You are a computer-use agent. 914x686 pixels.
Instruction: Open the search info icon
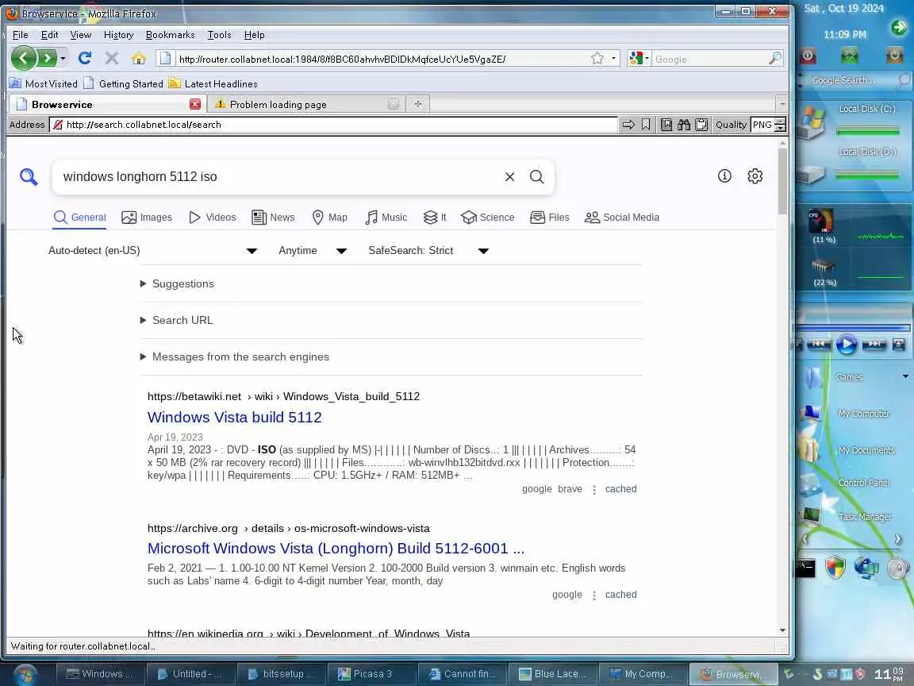[724, 176]
